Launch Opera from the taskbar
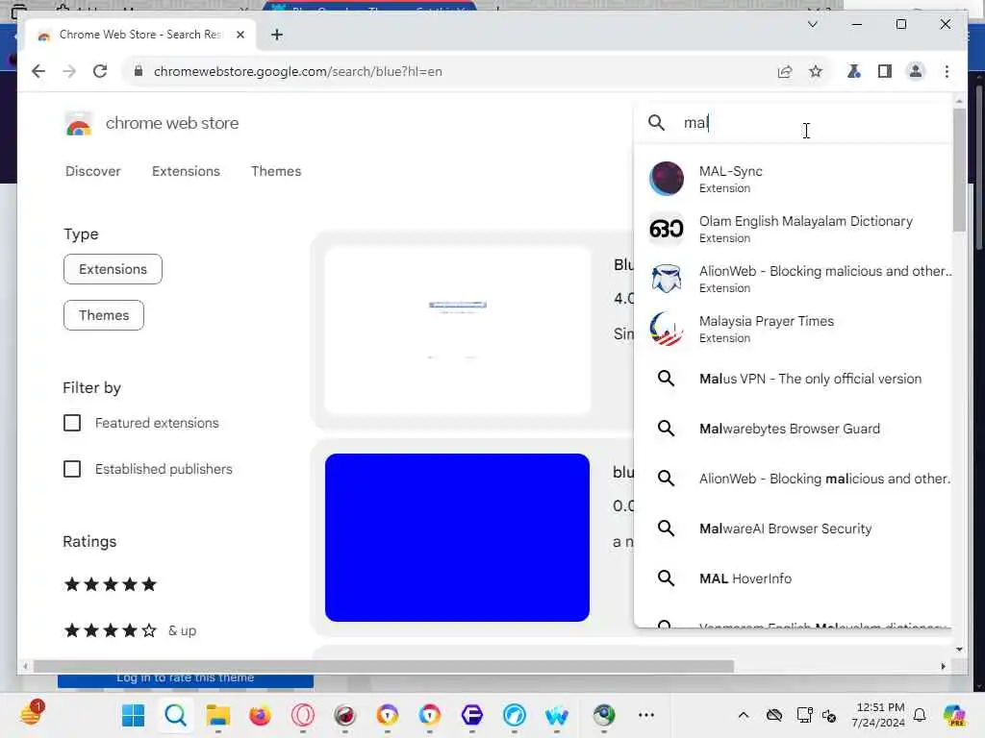Screen dimensions: 985x738 pos(303,715)
